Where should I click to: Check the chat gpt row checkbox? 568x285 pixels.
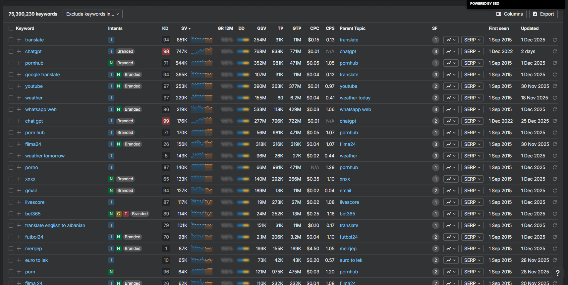coord(11,121)
